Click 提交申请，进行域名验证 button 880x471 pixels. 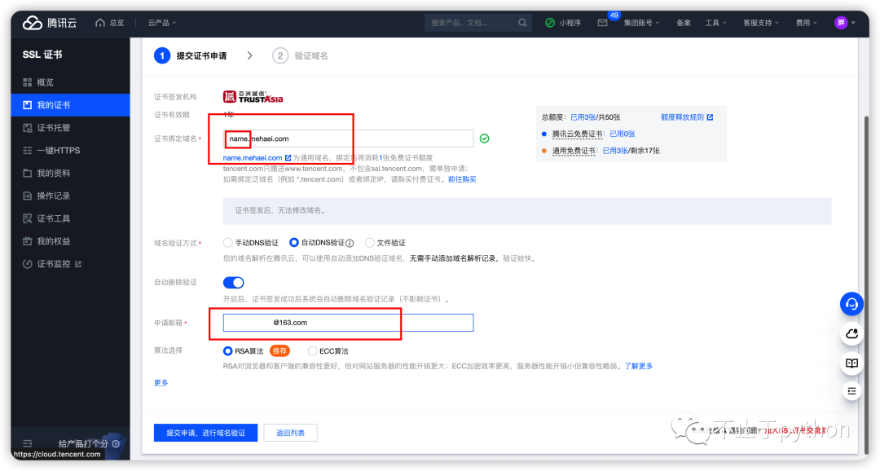(x=205, y=433)
